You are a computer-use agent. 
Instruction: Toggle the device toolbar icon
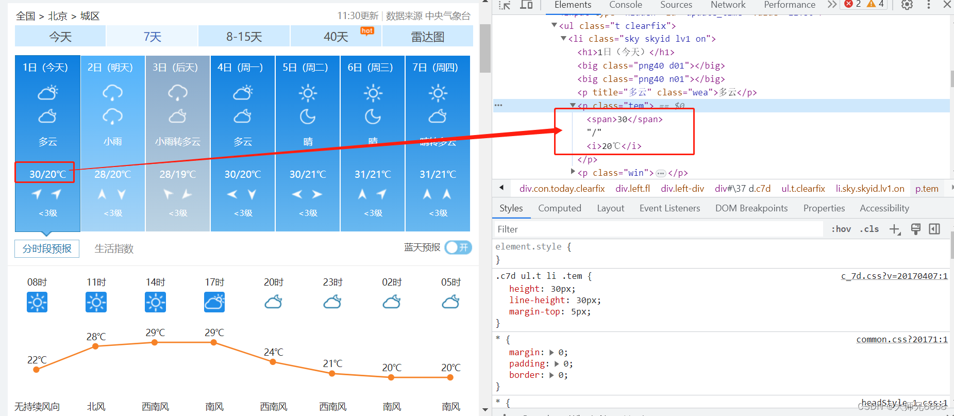[526, 5]
